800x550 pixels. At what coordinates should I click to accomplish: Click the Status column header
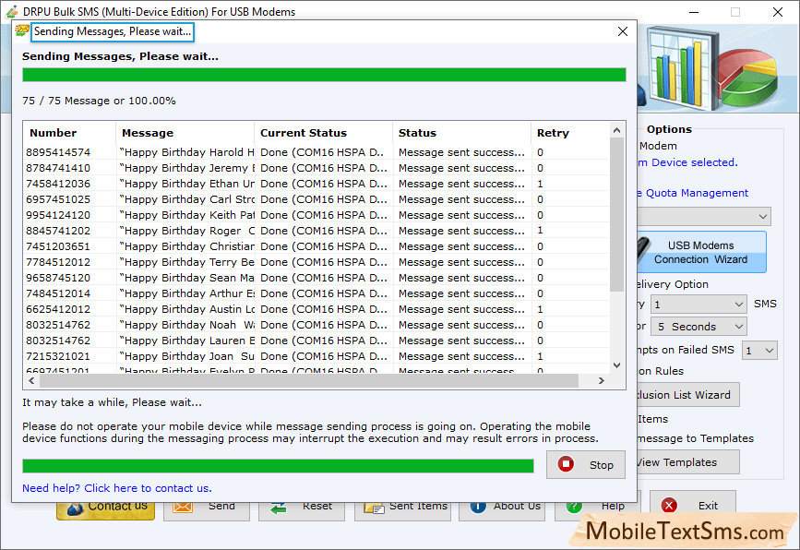461,133
